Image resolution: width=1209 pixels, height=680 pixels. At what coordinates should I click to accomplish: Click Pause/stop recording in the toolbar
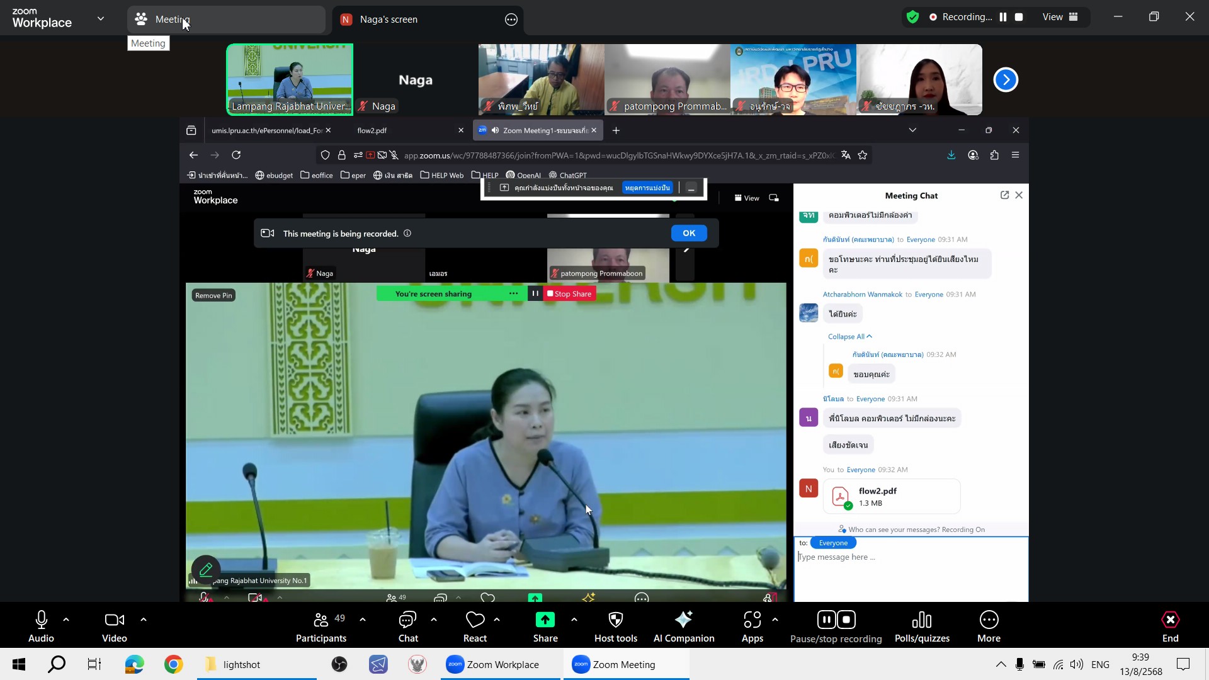pos(836,626)
